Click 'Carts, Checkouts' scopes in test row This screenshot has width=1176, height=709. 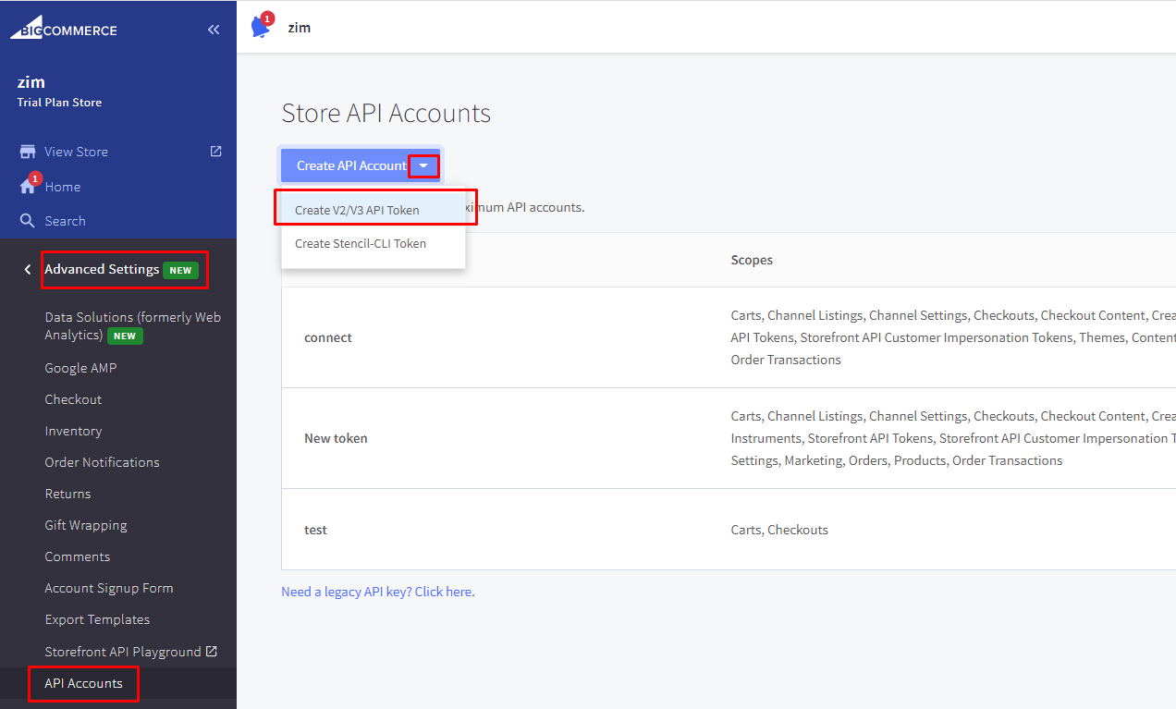[x=779, y=530]
